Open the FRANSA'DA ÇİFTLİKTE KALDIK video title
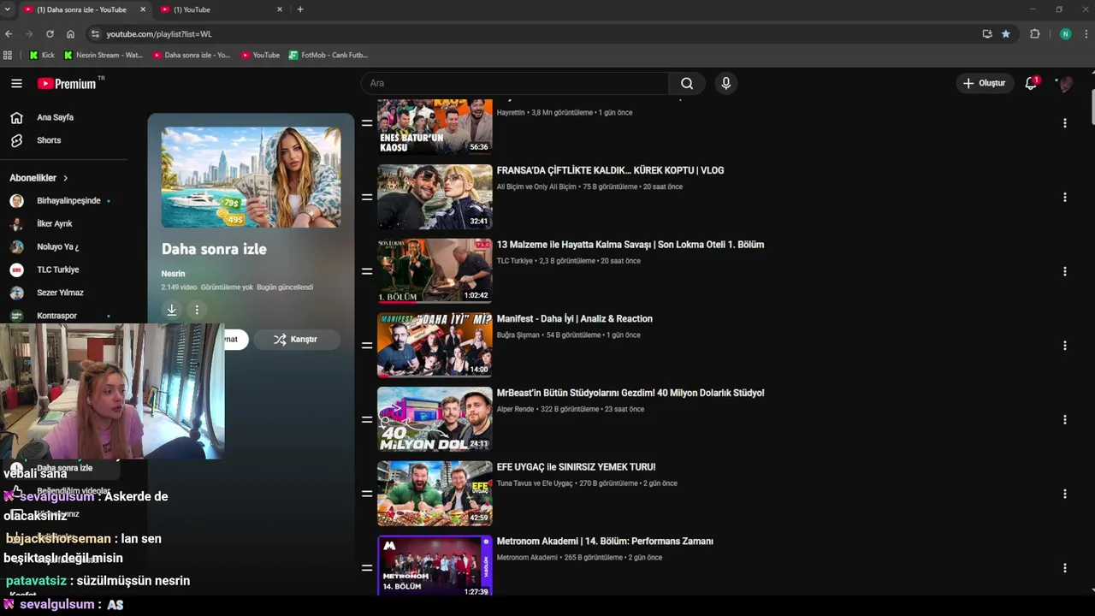Screen dimensions: 1095x616 (x=610, y=170)
